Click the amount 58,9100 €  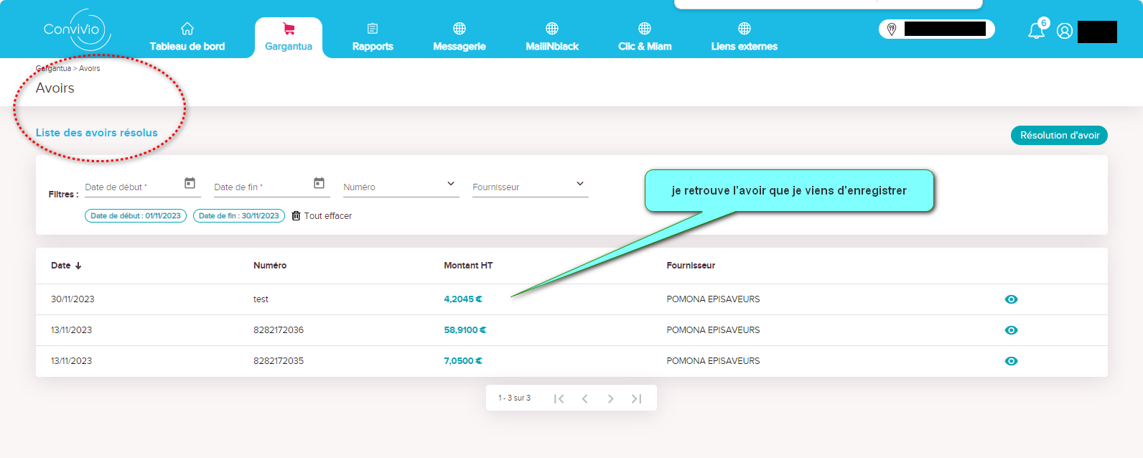pos(465,330)
